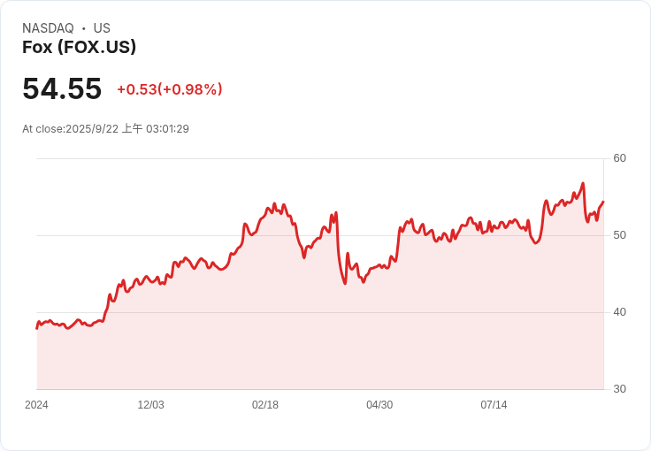Click the 上午 text in the close timestamp
The height and width of the screenshot is (451, 651).
pyautogui.click(x=132, y=129)
